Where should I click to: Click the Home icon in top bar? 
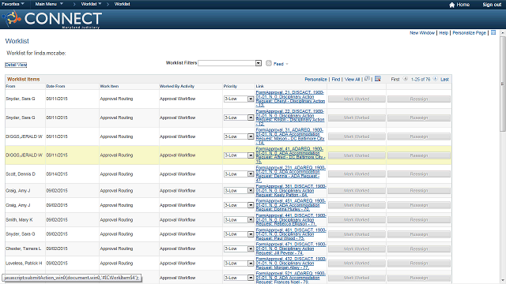(x=451, y=5)
